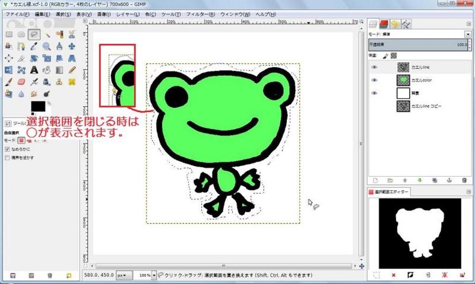This screenshot has width=475, height=284.
Task: Choose the add to selection mode button
Action: coord(29,141)
